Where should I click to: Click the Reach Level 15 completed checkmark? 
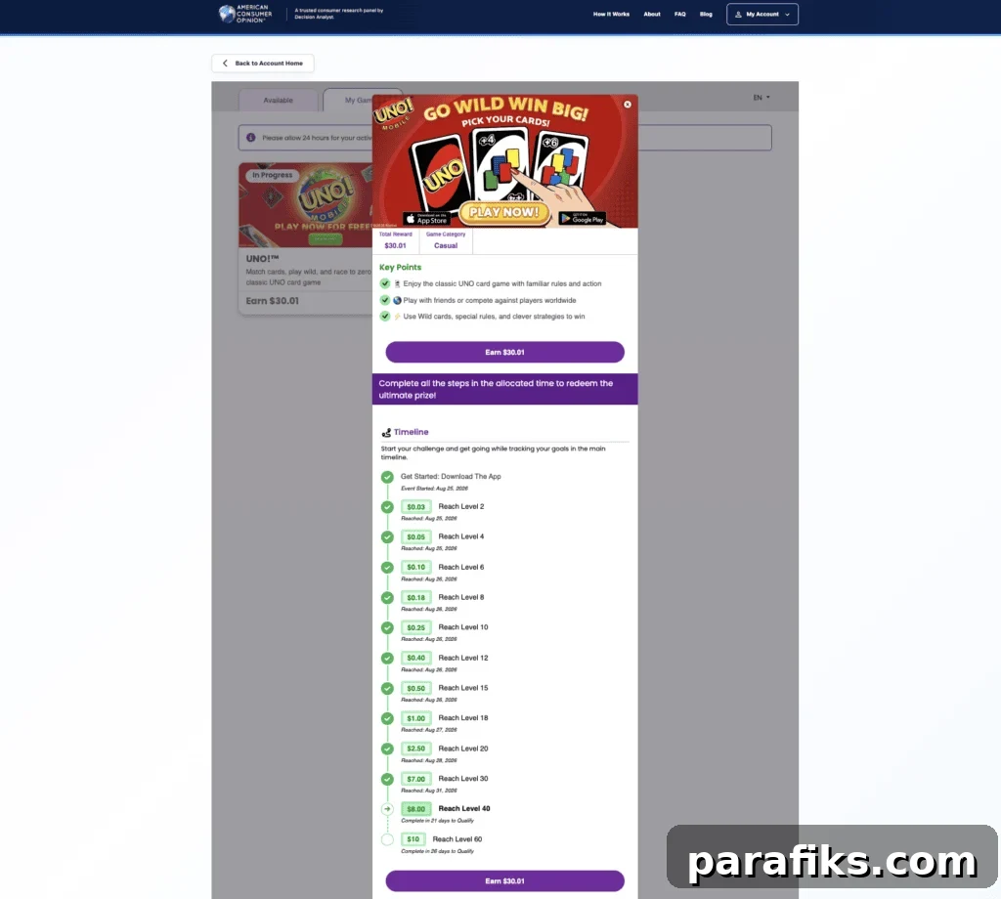tap(387, 689)
